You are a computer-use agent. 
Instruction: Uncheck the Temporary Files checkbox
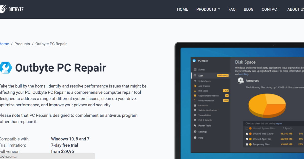pyautogui.click(x=247, y=144)
